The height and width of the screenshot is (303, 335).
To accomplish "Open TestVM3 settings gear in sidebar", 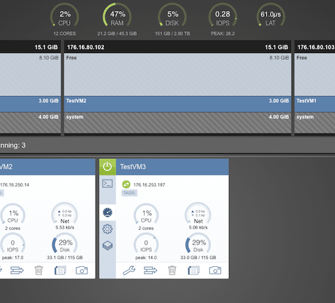I will pos(107,229).
